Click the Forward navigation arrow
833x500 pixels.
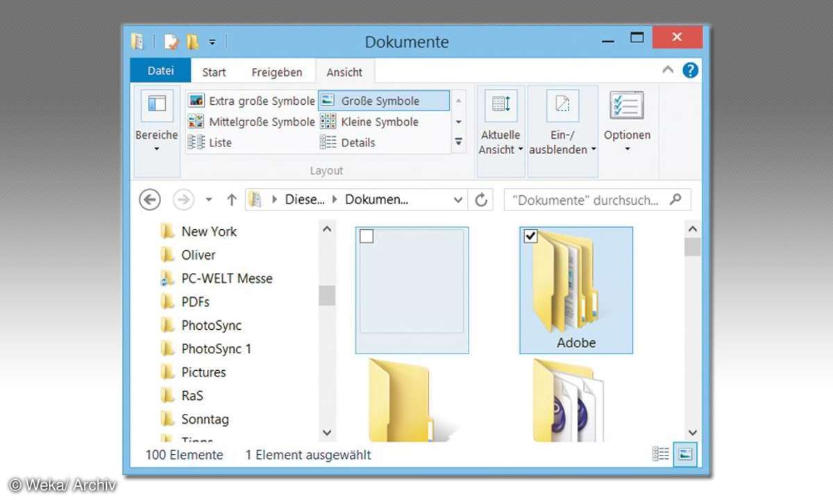[183, 200]
